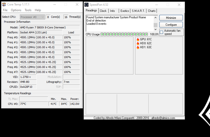Click the Freq #3 load 100% field

[x=71, y=52]
